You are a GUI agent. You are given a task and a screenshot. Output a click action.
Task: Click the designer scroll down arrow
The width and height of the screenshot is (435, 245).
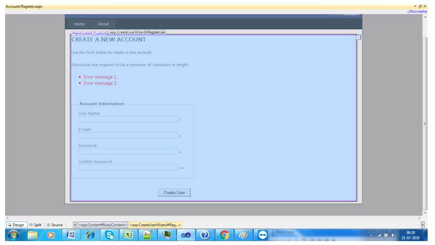tap(425, 213)
